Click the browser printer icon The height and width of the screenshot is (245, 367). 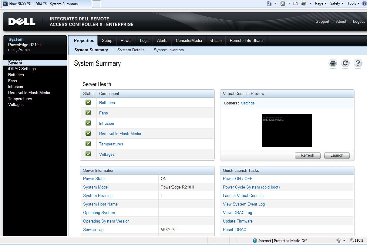click(x=304, y=3)
